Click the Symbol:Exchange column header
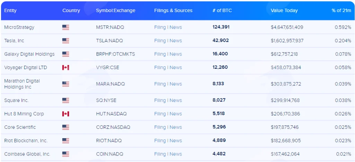 pyautogui.click(x=116, y=10)
